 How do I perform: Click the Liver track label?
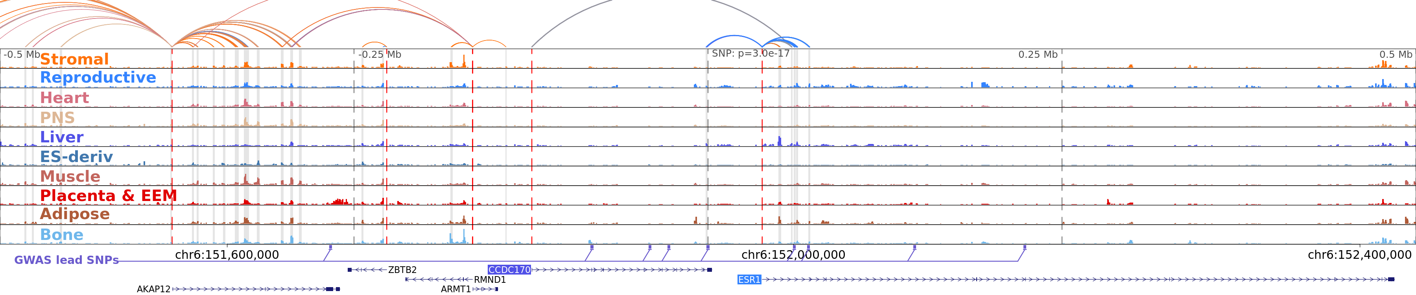(62, 137)
